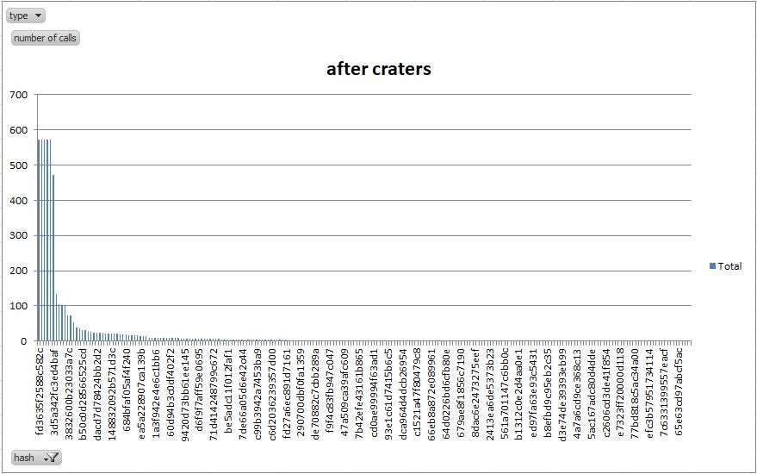The width and height of the screenshot is (757, 474).
Task: Click axis label be5adc11f012faf1
Action: click(229, 391)
